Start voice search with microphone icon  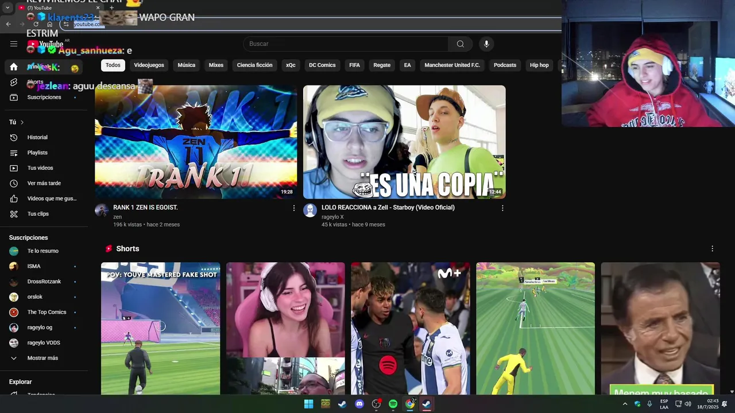(486, 44)
